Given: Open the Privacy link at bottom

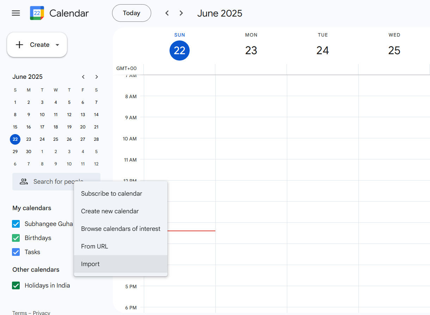Looking at the screenshot, I should [42, 313].
